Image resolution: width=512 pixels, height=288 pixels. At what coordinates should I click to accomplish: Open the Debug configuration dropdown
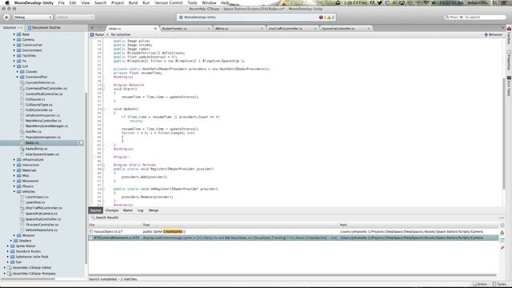(x=32, y=17)
